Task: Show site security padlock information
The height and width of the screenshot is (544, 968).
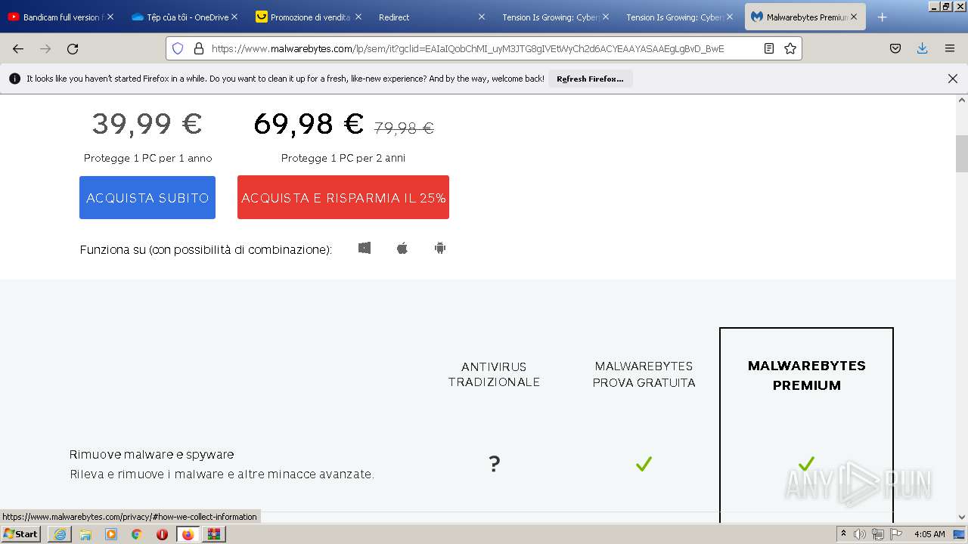Action: pos(199,48)
